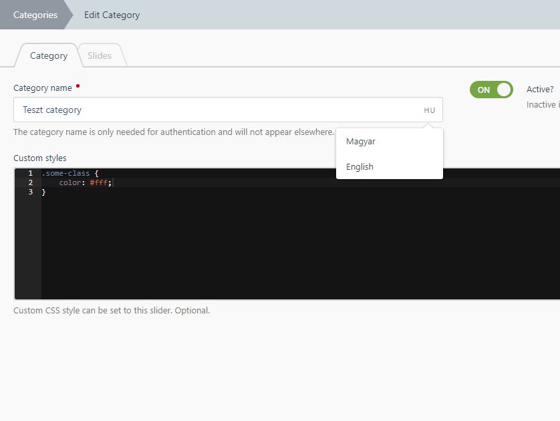Image resolution: width=560 pixels, height=421 pixels.
Task: Click the 'Active?' label
Action: point(540,90)
